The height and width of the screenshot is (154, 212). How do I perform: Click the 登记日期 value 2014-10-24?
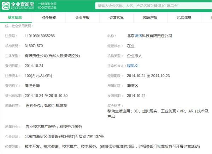(34, 66)
